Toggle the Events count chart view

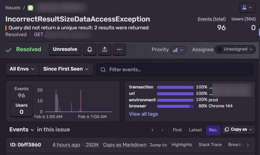pyautogui.click(x=22, y=92)
